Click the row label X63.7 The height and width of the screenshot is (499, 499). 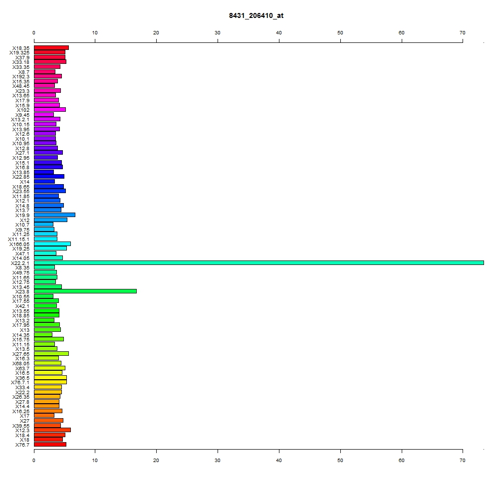point(22,369)
